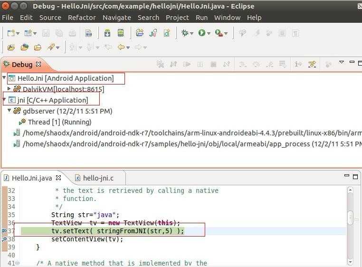Image resolution: width=362 pixels, height=267 pixels.
Task: Maximize the editor area
Action: coord(355,177)
